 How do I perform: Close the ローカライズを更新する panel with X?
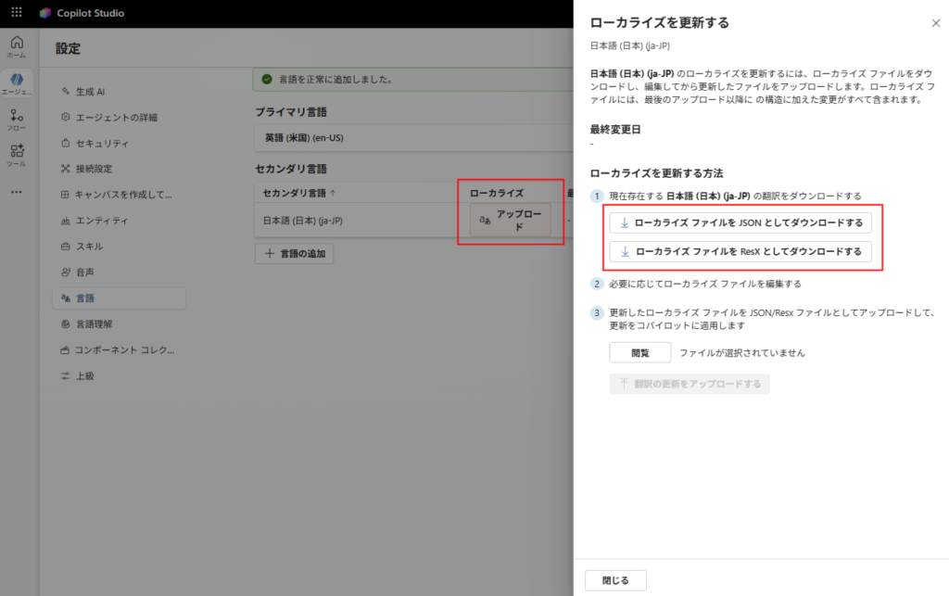(935, 22)
